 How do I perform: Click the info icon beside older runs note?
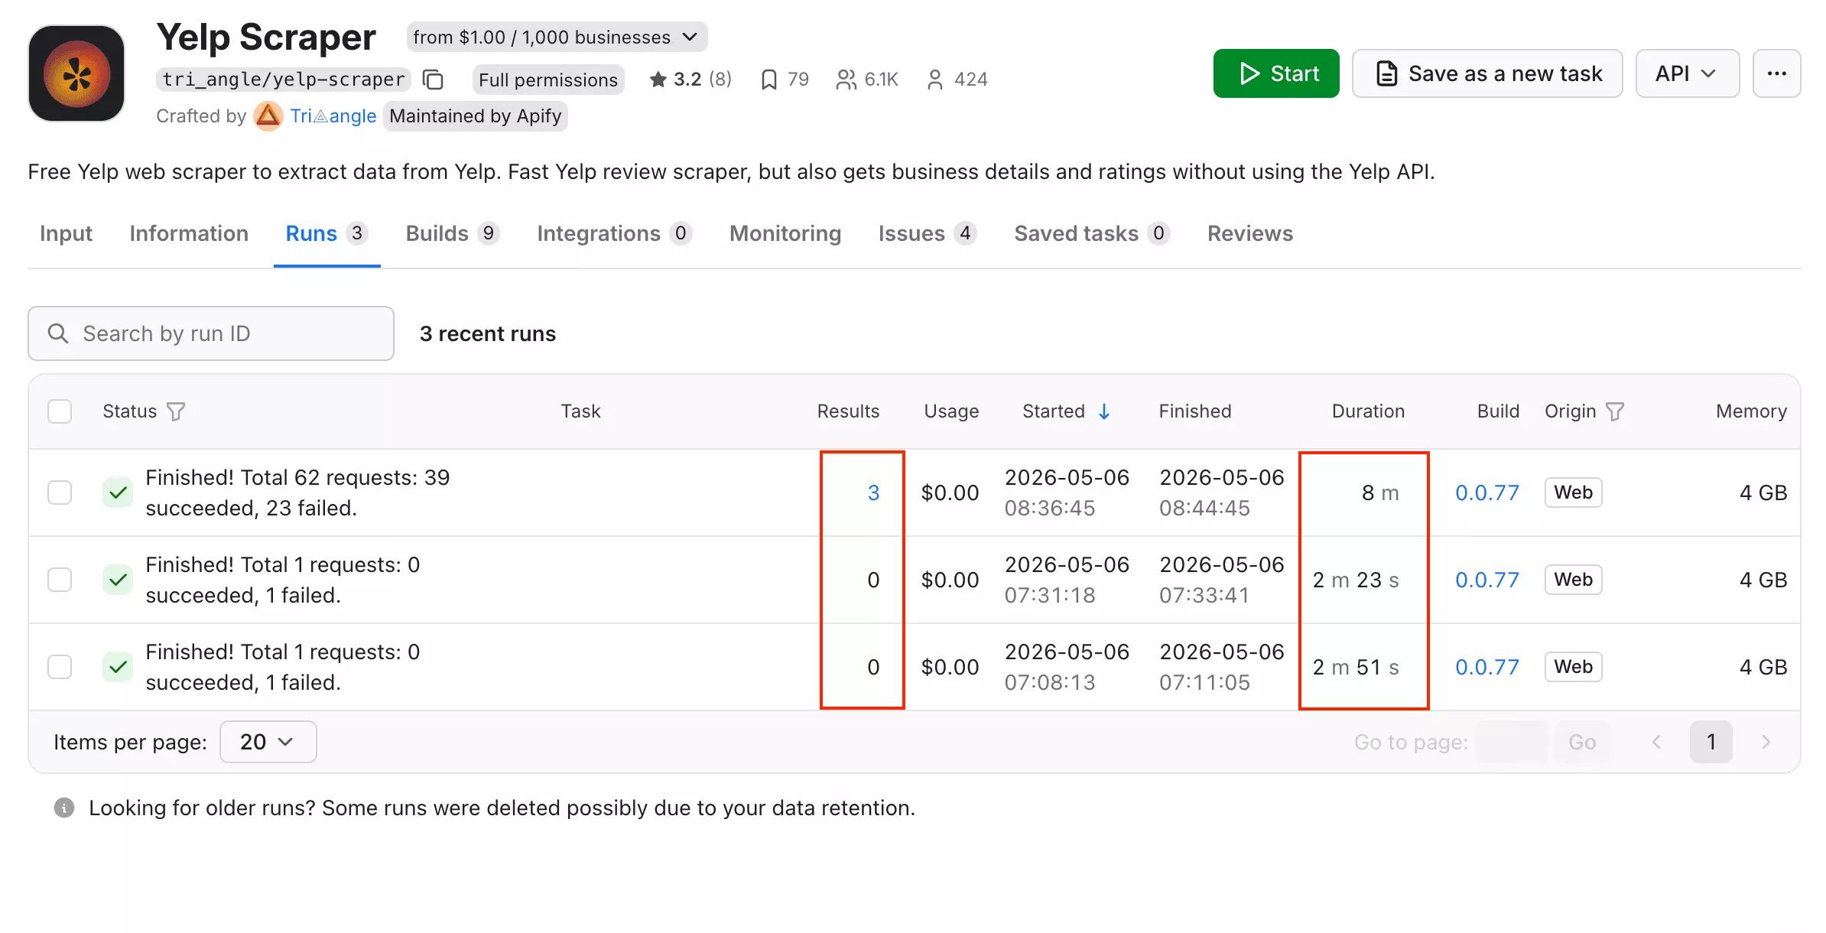click(64, 808)
